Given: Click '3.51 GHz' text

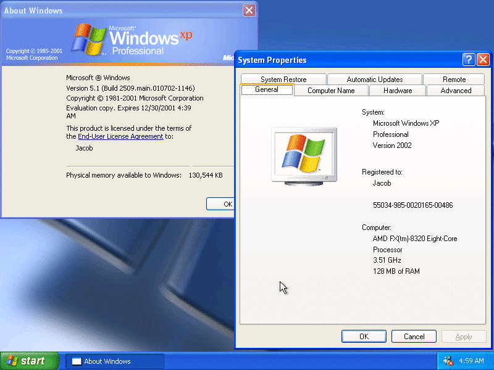Looking at the screenshot, I should (x=387, y=260).
